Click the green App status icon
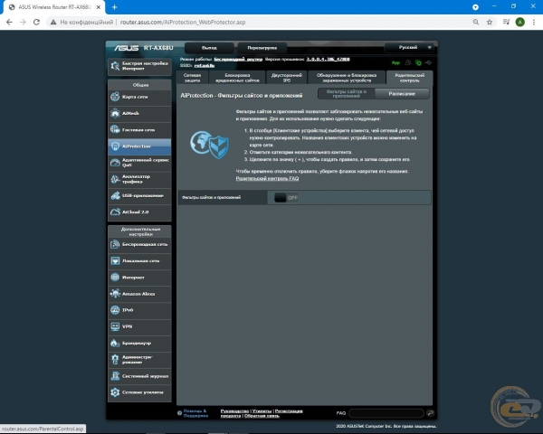This screenshot has width=543, height=434. tap(395, 62)
